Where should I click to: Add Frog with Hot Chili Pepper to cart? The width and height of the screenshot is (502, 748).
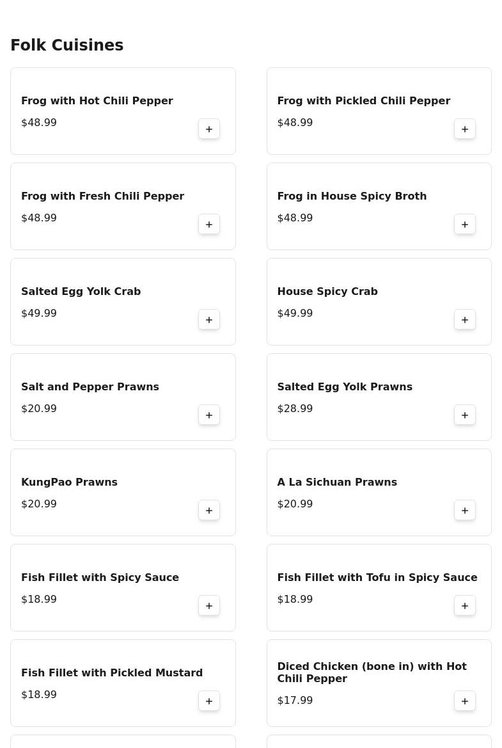pos(209,129)
